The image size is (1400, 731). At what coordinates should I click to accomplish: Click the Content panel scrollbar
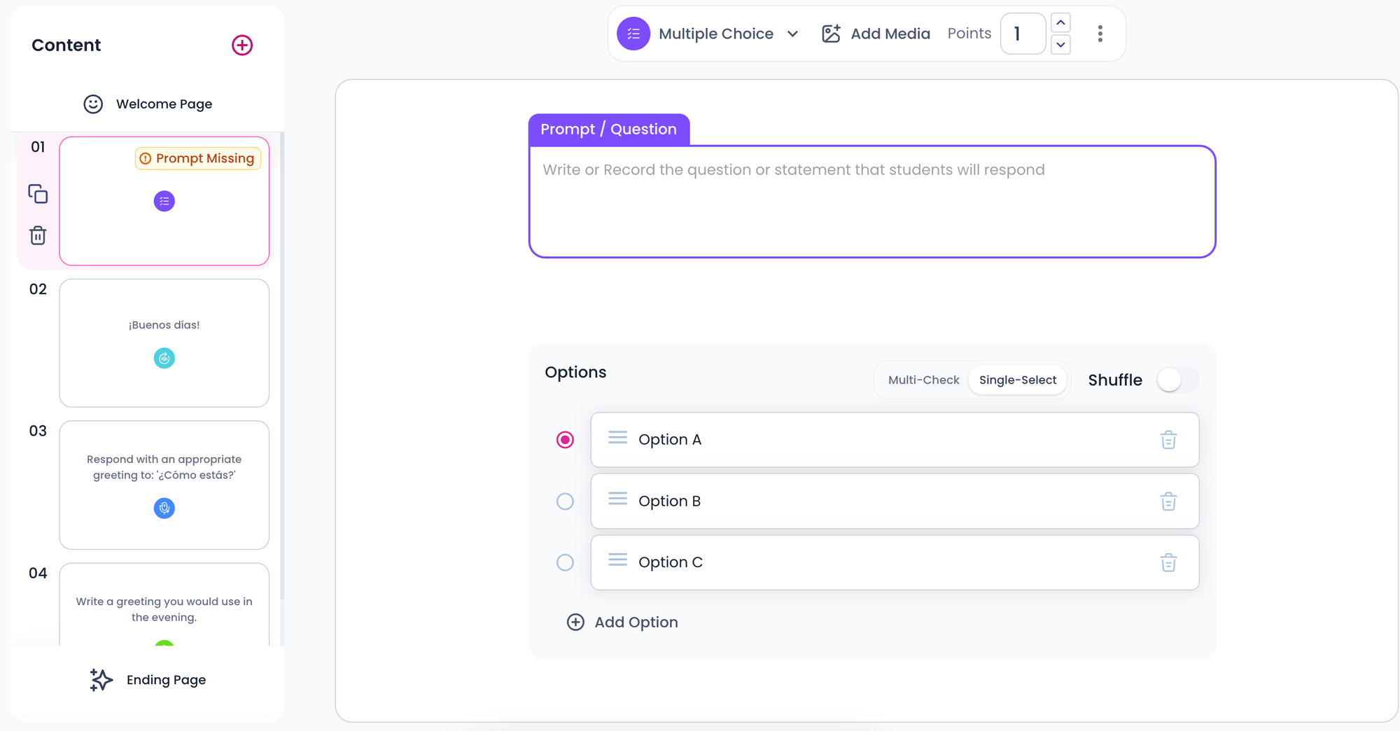[282, 364]
